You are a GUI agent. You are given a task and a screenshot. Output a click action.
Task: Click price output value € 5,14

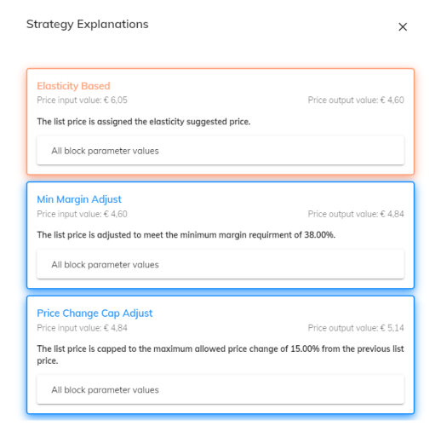click(356, 328)
